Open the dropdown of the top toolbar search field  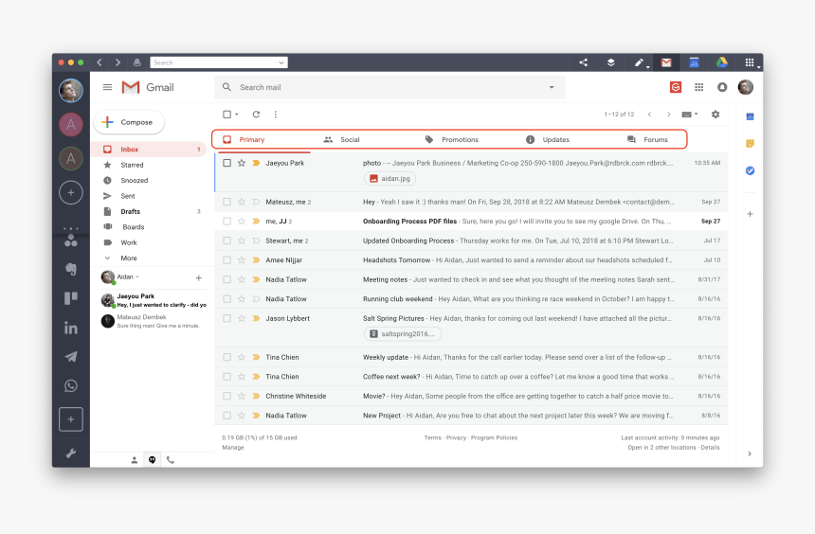[x=281, y=62]
